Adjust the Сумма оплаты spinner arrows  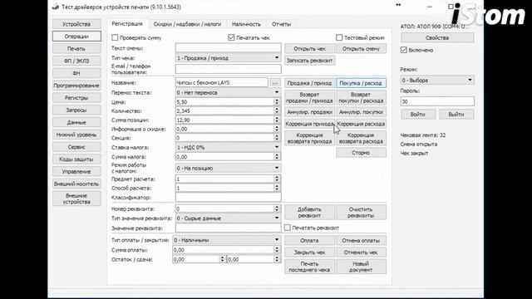[x=277, y=250]
